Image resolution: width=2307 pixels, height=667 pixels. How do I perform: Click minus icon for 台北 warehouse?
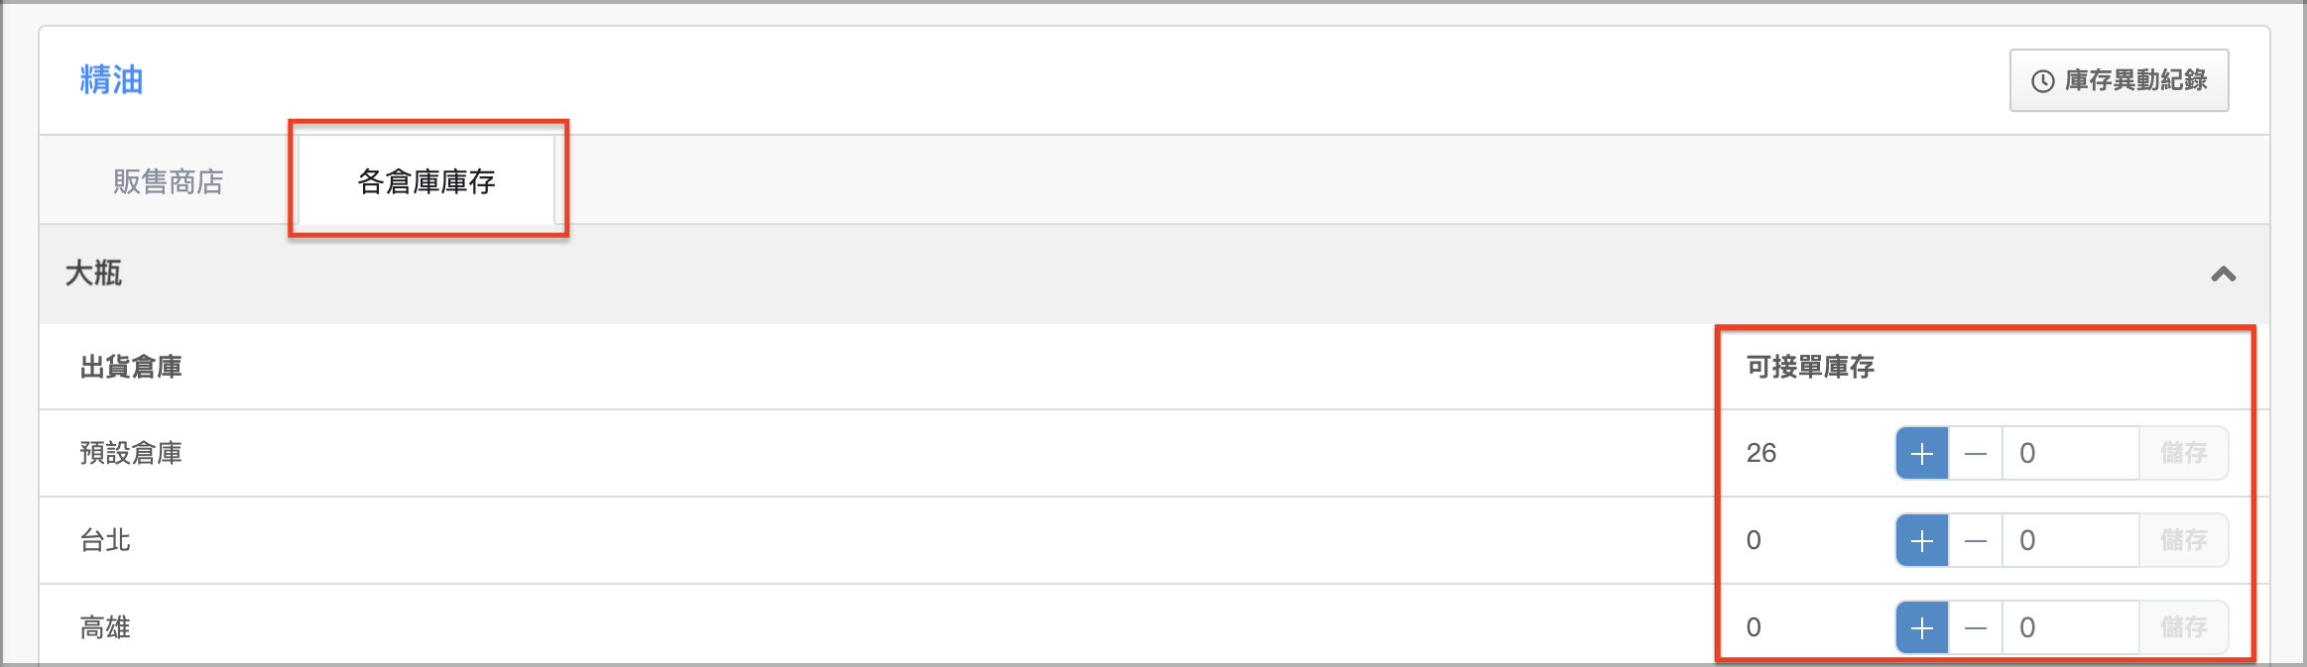pos(1976,541)
